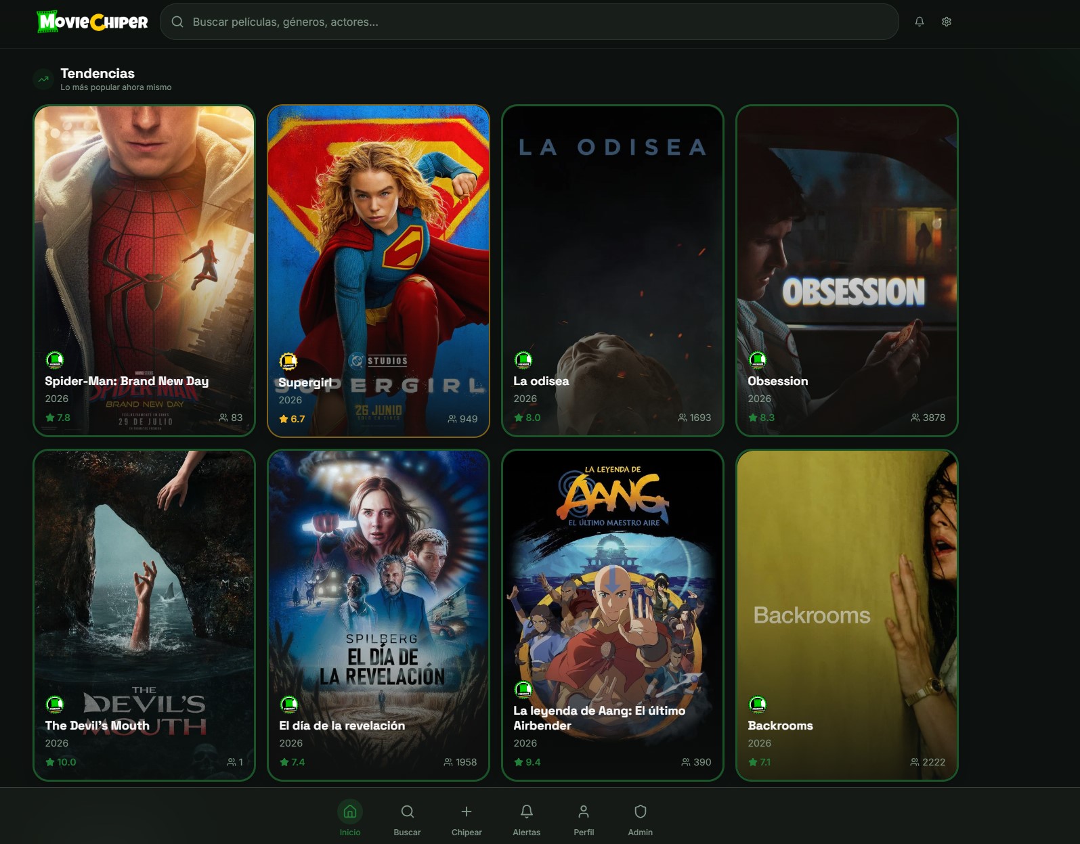Image resolution: width=1080 pixels, height=844 pixels.
Task: Click the search magnifier icon in search bar
Action: pos(177,22)
